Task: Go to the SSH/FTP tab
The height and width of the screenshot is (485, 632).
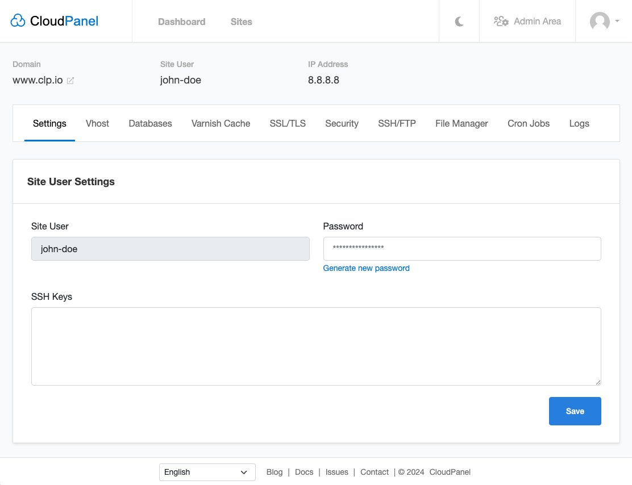Action: [397, 123]
